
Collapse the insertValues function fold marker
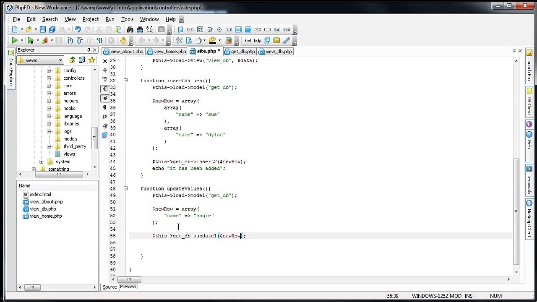coord(125,81)
